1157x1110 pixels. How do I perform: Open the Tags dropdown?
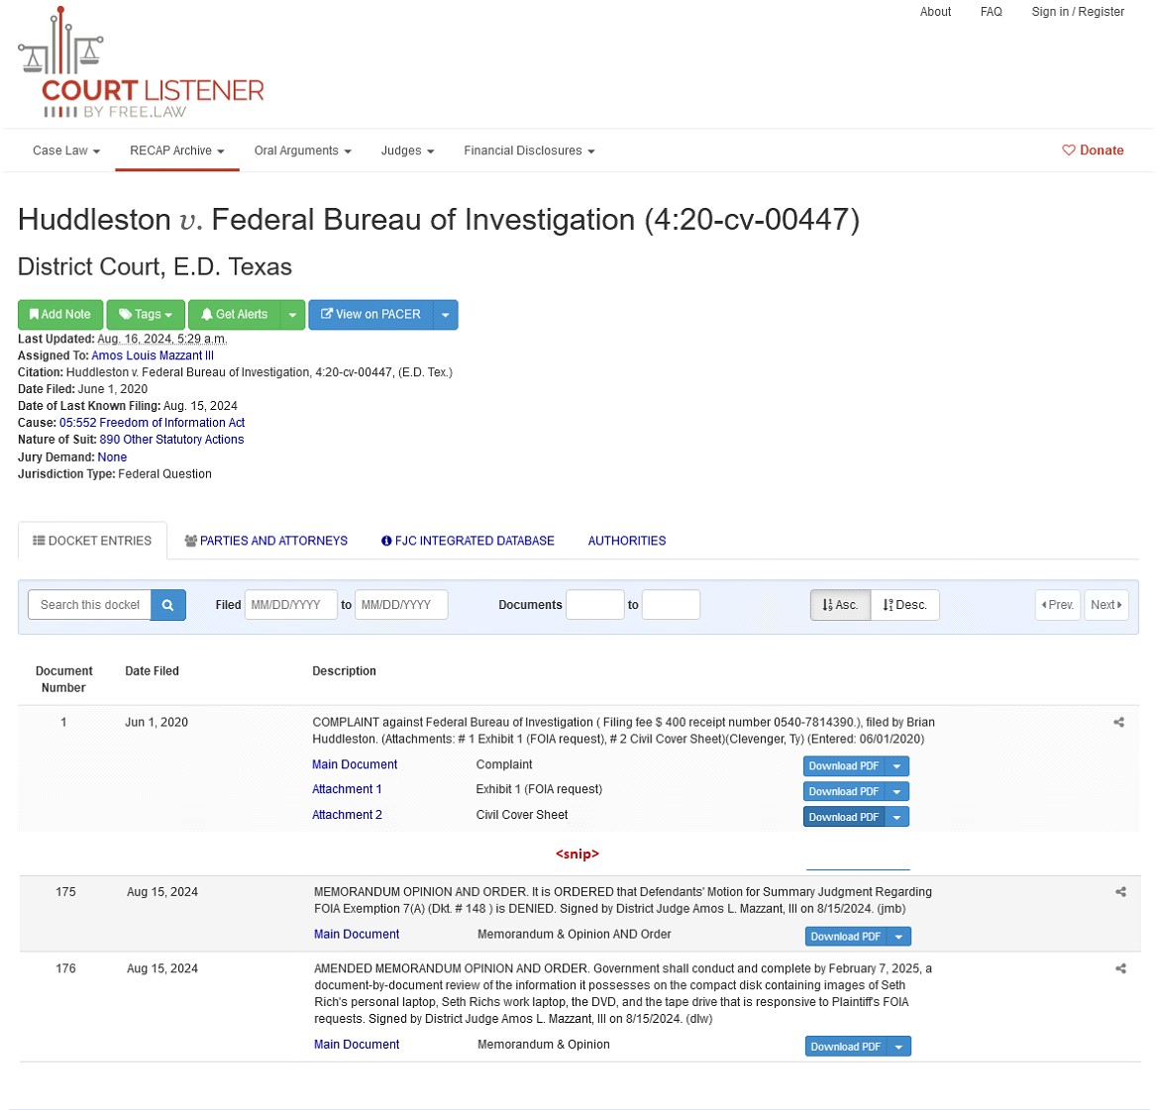tap(146, 314)
